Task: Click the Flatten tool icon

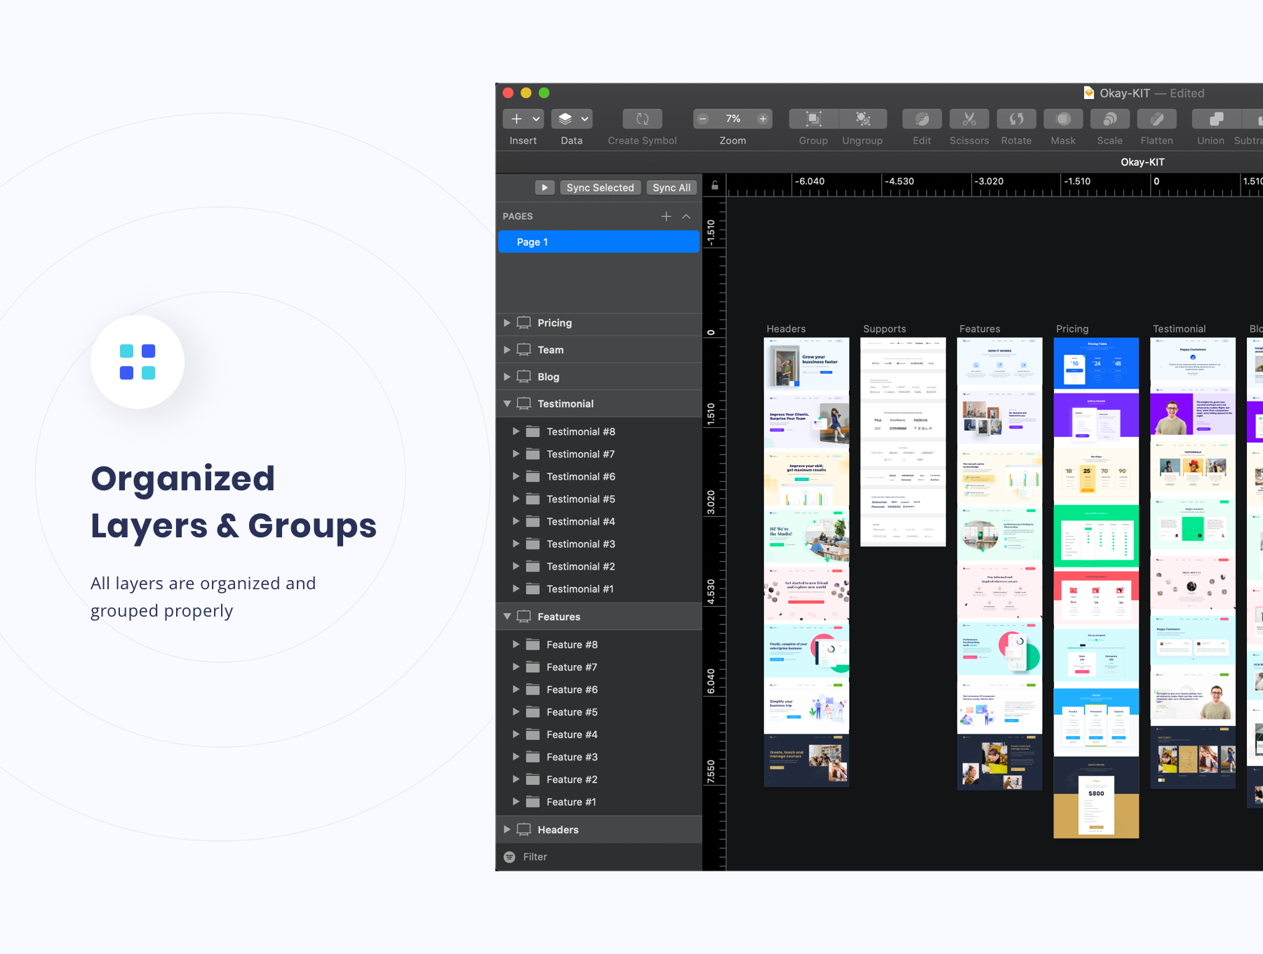Action: click(x=1156, y=119)
